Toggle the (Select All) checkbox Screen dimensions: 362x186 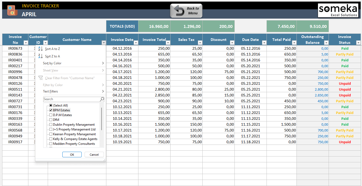pos(51,105)
